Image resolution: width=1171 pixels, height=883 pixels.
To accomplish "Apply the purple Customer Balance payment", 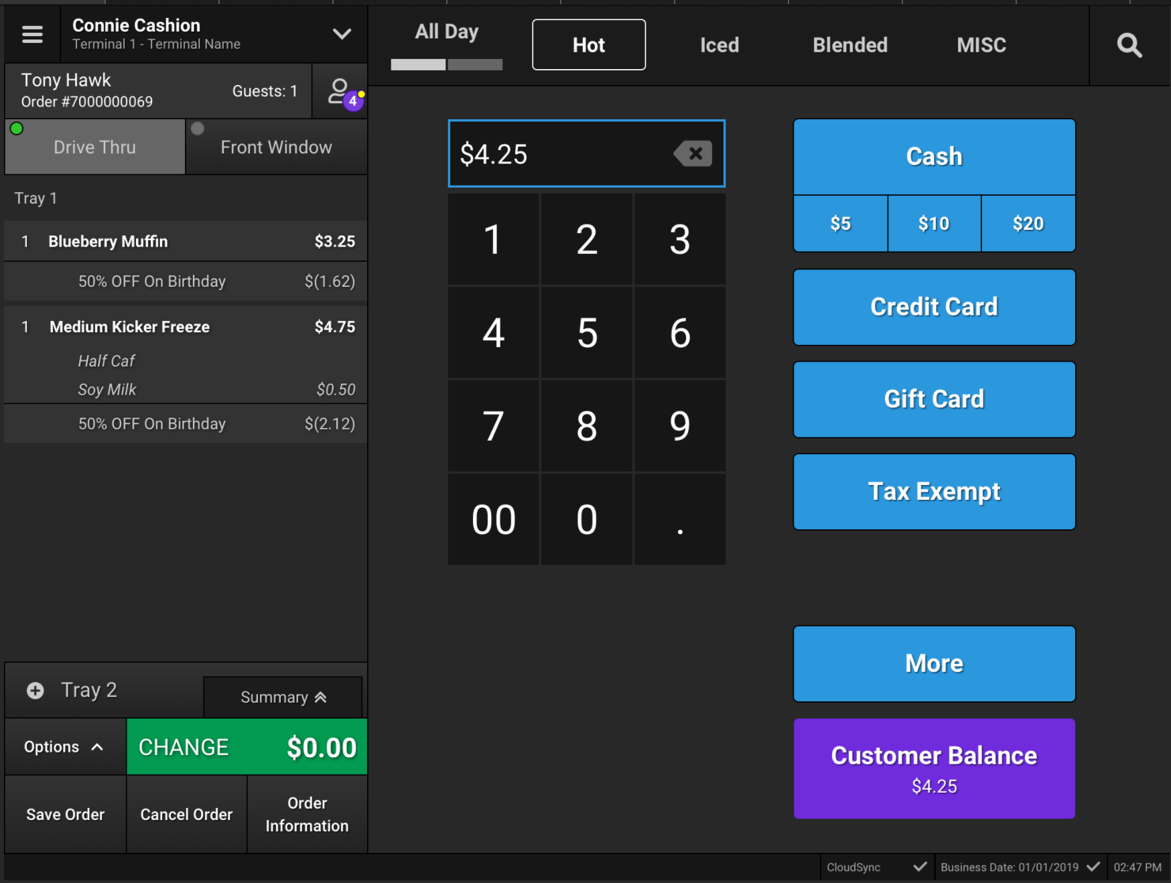I will [x=934, y=768].
